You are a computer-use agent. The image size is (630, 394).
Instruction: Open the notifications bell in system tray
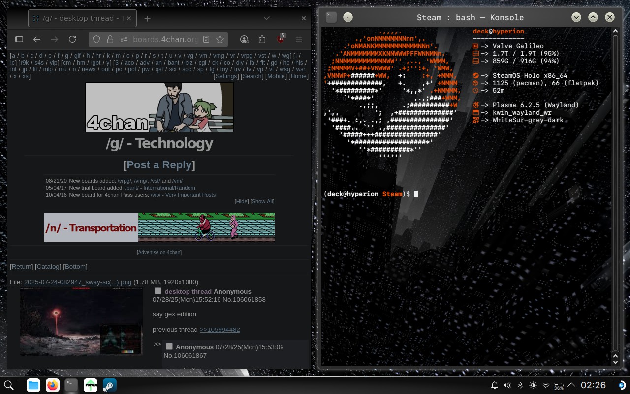[x=495, y=385]
